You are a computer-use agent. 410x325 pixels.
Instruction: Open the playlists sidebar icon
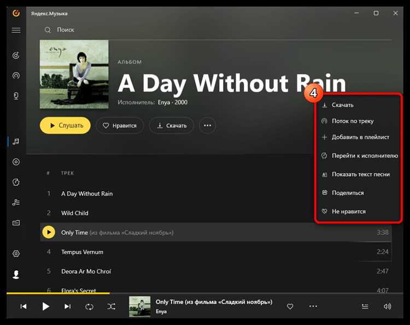[16, 202]
